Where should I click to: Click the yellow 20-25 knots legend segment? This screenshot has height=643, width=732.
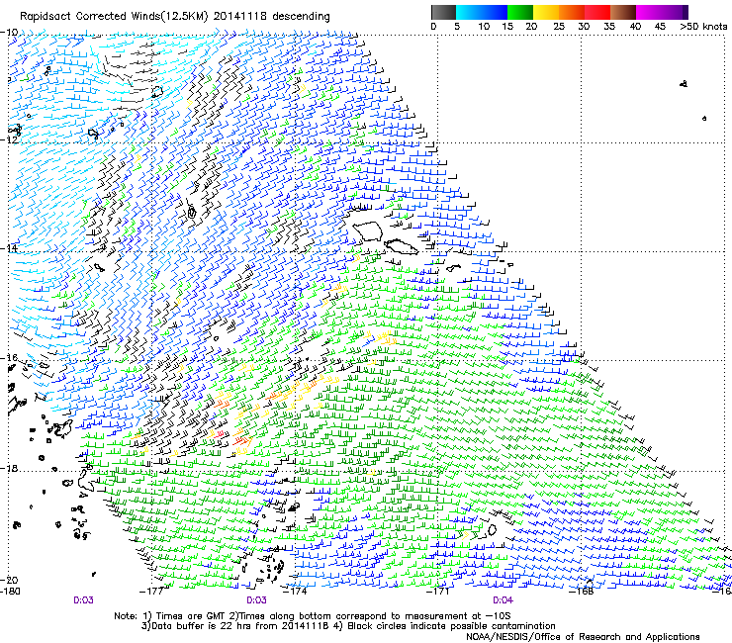pos(546,12)
